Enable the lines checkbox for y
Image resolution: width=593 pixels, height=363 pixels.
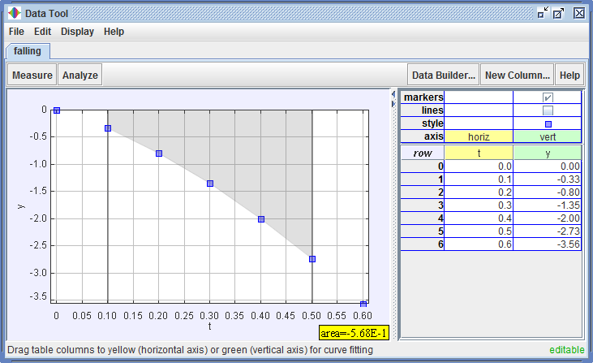[x=548, y=110]
